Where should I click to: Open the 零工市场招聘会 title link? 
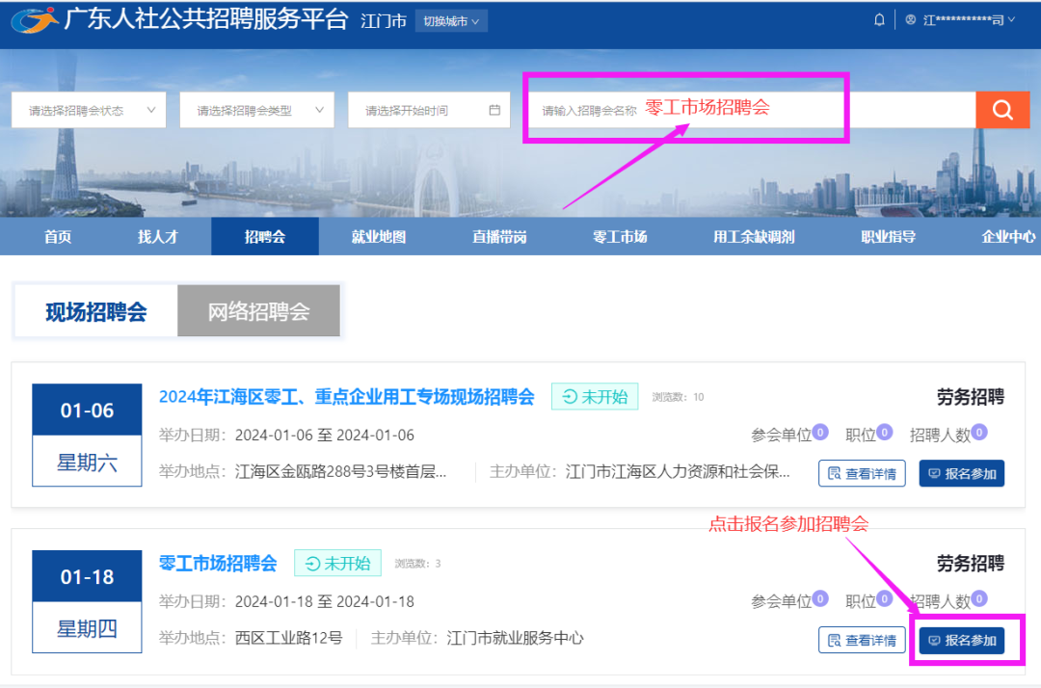pos(218,563)
